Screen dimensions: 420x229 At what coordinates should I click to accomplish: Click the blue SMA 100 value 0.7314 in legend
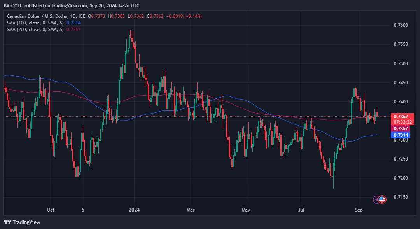click(73, 23)
